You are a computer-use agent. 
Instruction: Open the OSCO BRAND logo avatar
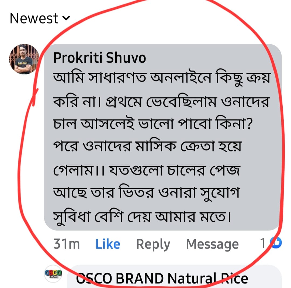click(53, 274)
